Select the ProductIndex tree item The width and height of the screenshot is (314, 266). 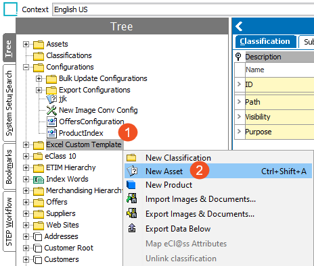tap(81, 133)
